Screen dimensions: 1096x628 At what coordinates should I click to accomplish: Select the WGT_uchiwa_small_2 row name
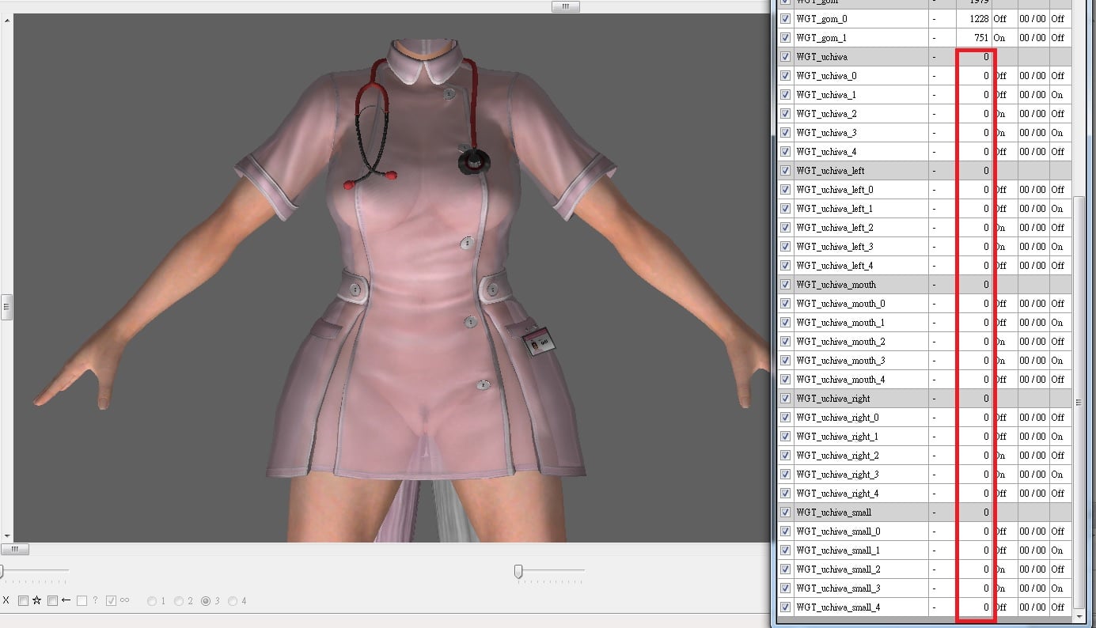click(x=838, y=569)
